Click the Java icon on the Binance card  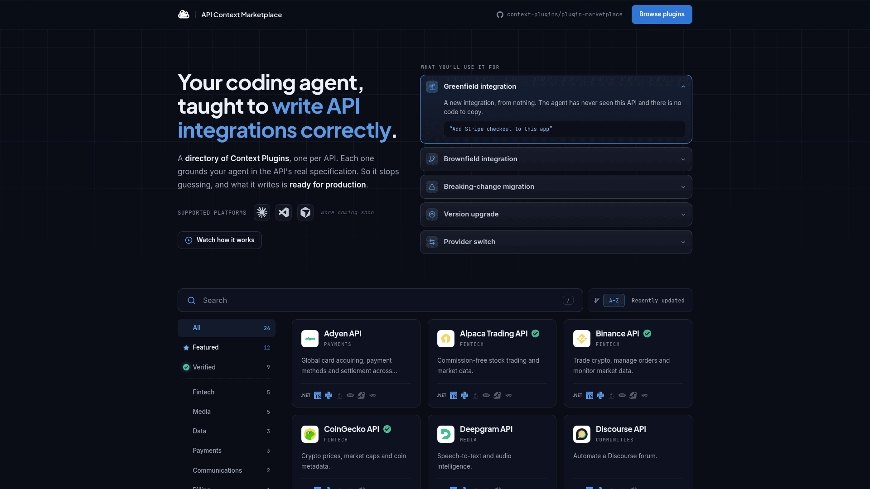pyautogui.click(x=611, y=395)
